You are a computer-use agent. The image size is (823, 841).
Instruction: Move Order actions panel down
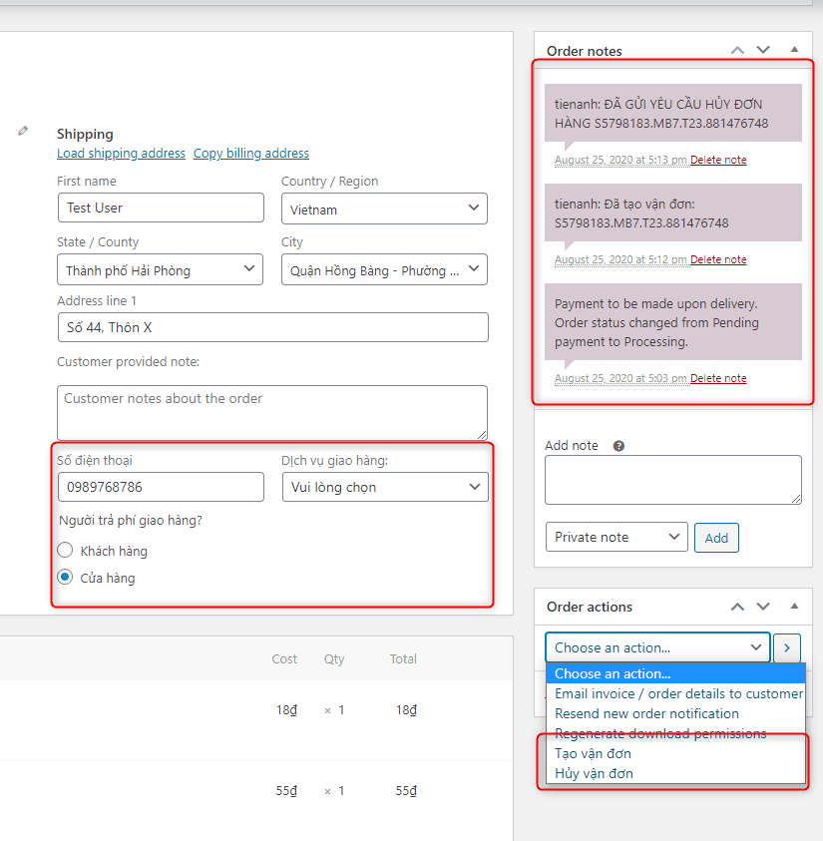click(763, 607)
